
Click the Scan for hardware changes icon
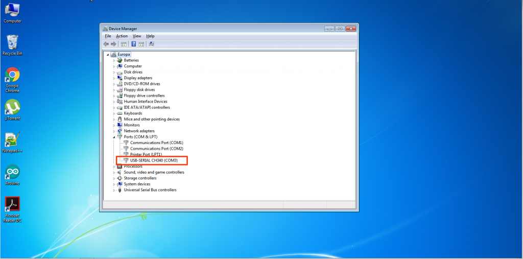pyautogui.click(x=151, y=44)
